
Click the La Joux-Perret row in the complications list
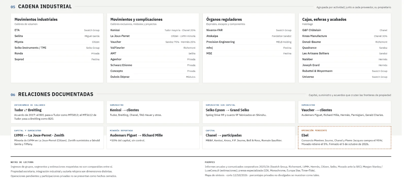153,36
